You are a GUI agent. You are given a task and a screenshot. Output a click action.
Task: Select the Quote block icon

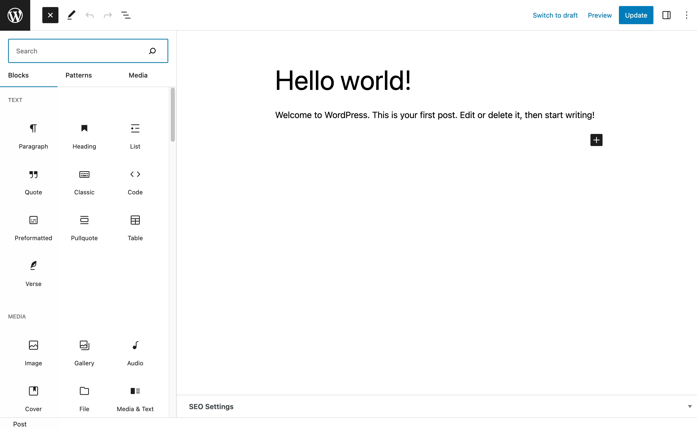tap(33, 174)
